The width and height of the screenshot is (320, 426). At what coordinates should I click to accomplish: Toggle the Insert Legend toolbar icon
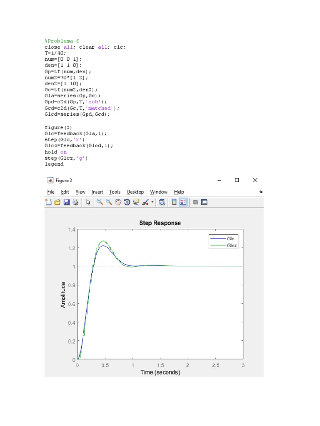pos(183,202)
